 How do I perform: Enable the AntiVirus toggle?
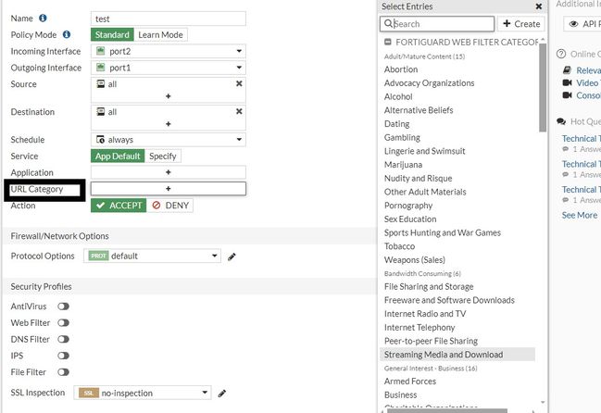pyautogui.click(x=64, y=306)
